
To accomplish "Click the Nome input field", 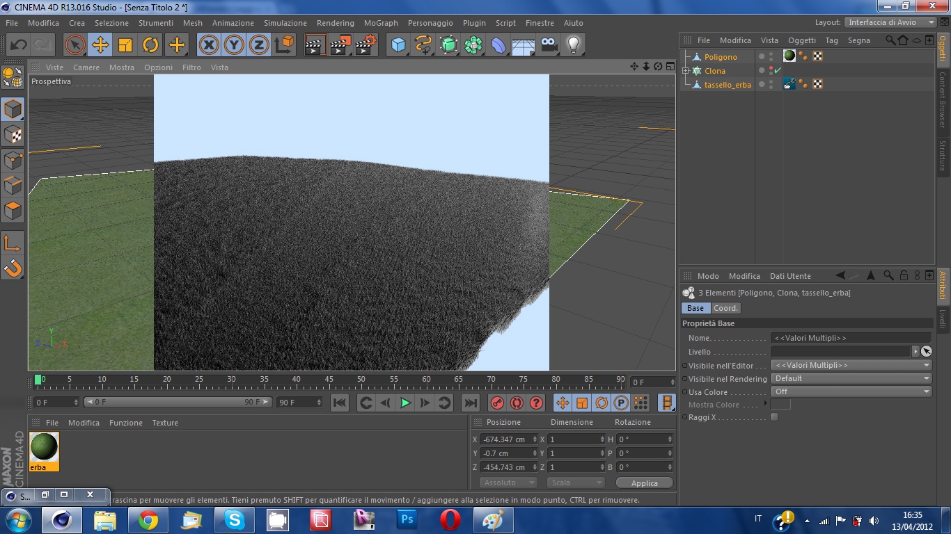I will pos(851,338).
